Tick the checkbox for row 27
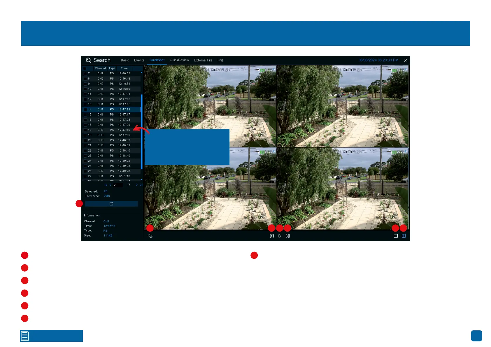 (85, 176)
